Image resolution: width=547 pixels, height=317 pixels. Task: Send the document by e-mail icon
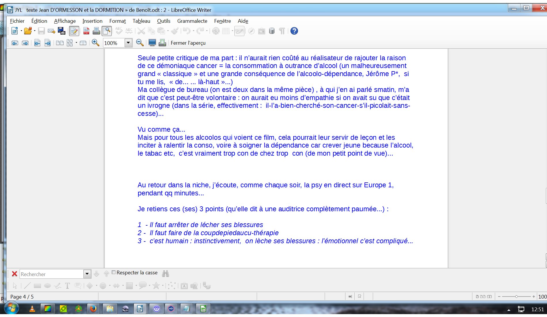52,31
